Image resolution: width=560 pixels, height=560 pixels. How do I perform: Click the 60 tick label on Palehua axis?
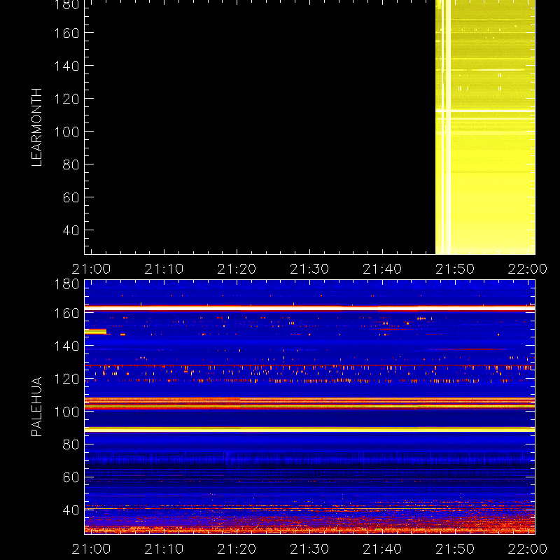[x=71, y=477]
